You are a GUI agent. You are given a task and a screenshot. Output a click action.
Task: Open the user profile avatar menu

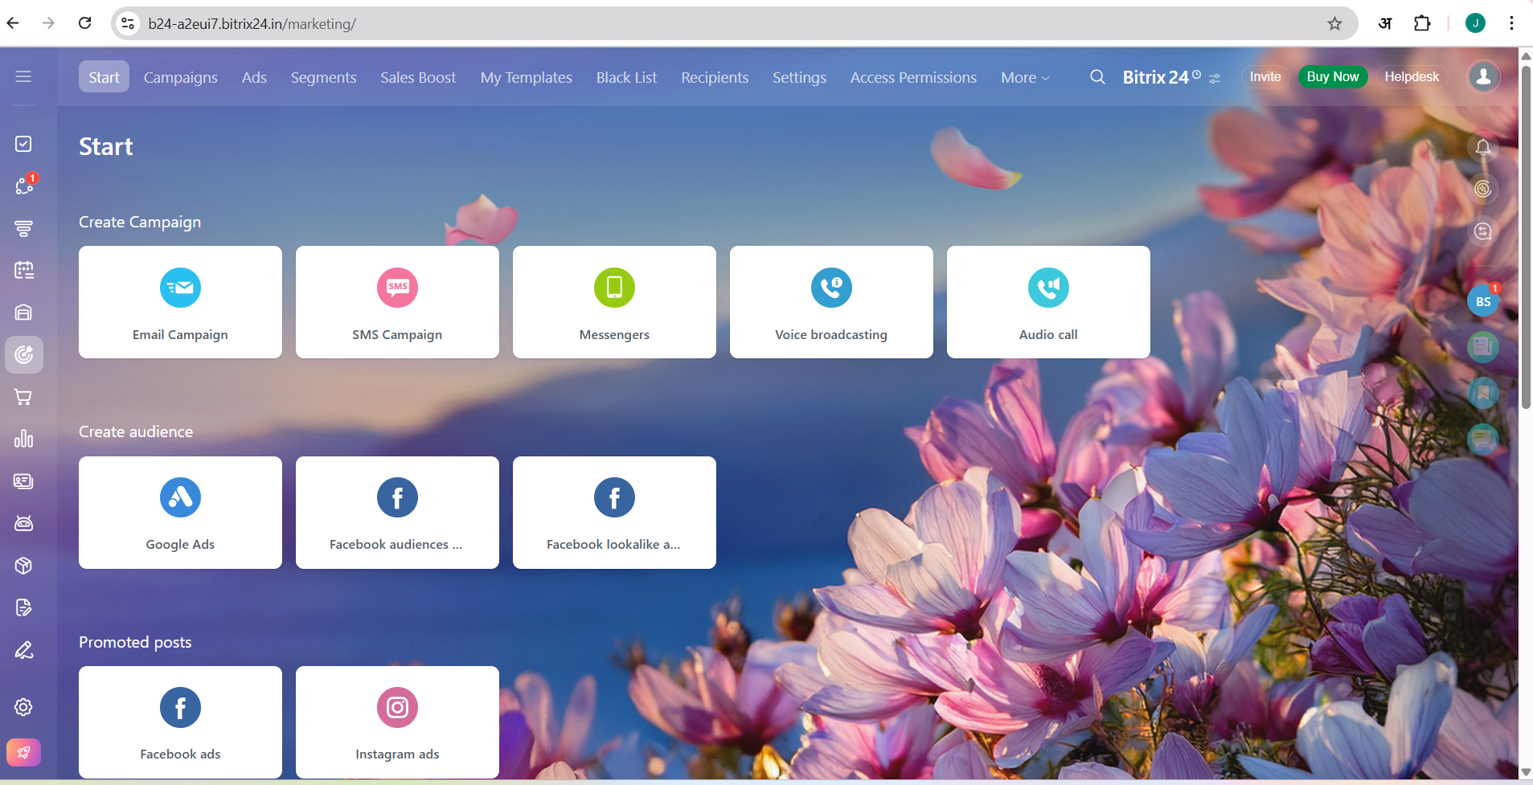click(1483, 77)
